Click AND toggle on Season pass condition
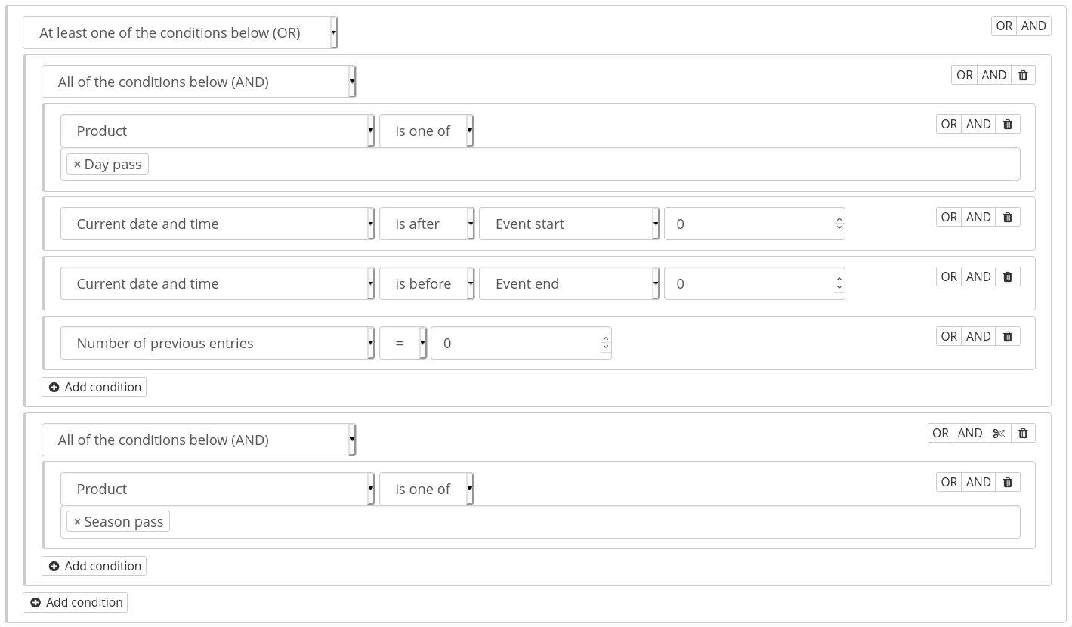The height and width of the screenshot is (627, 1072). pyautogui.click(x=978, y=482)
